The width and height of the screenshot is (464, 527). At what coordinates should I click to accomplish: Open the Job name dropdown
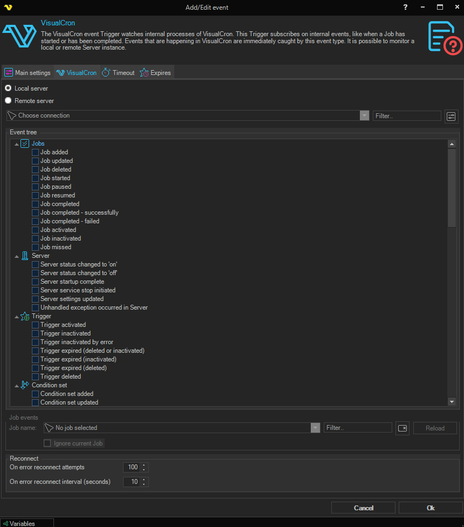tap(315, 428)
